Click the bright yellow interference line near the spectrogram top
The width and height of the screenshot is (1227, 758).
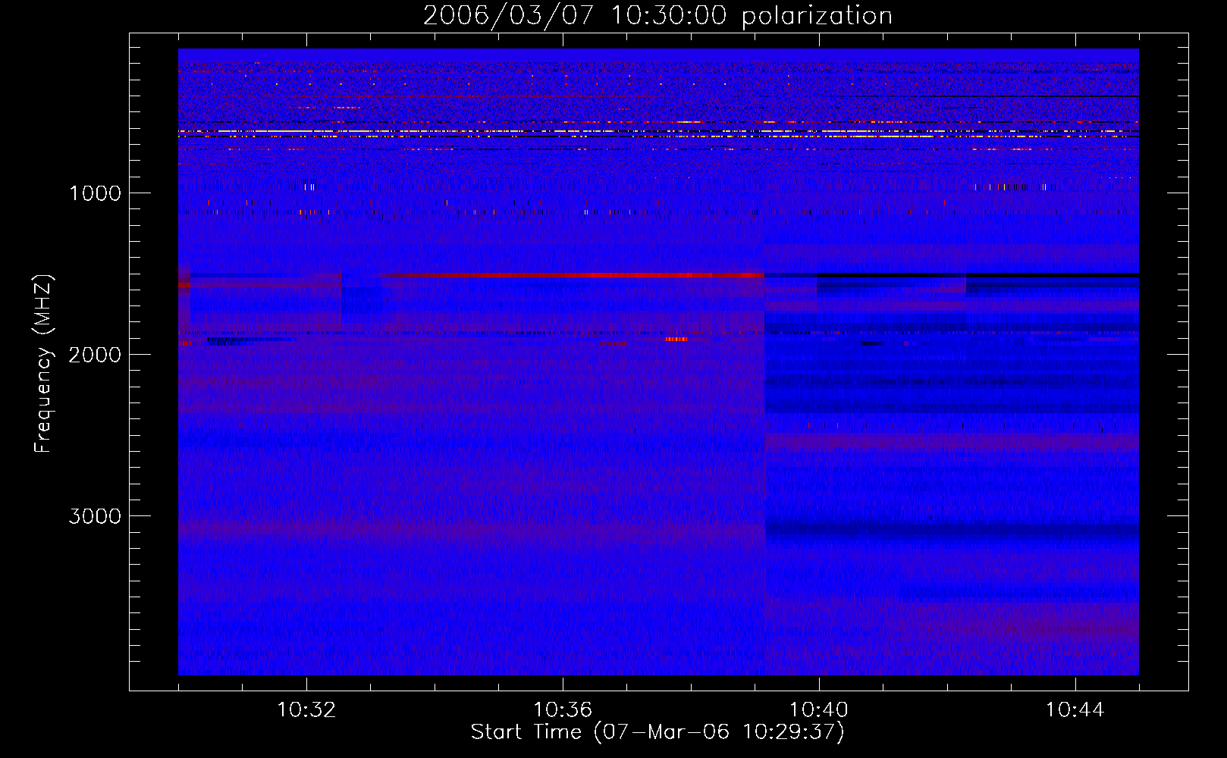tap(658, 132)
